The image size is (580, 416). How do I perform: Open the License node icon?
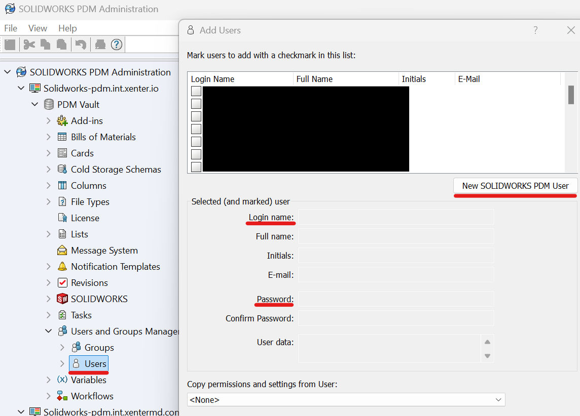tap(62, 218)
